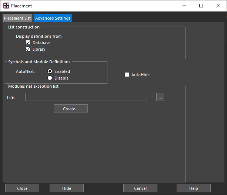The image size is (227, 195).
Task: Select the Enabled AutoNext radio button
Action: point(50,71)
